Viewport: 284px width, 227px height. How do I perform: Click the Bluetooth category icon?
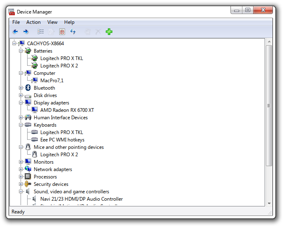(x=28, y=88)
